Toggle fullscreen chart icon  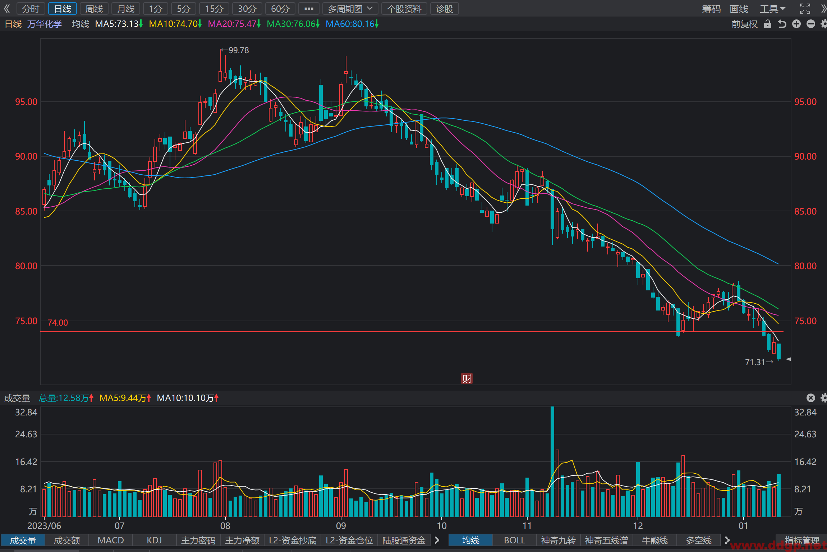805,9
